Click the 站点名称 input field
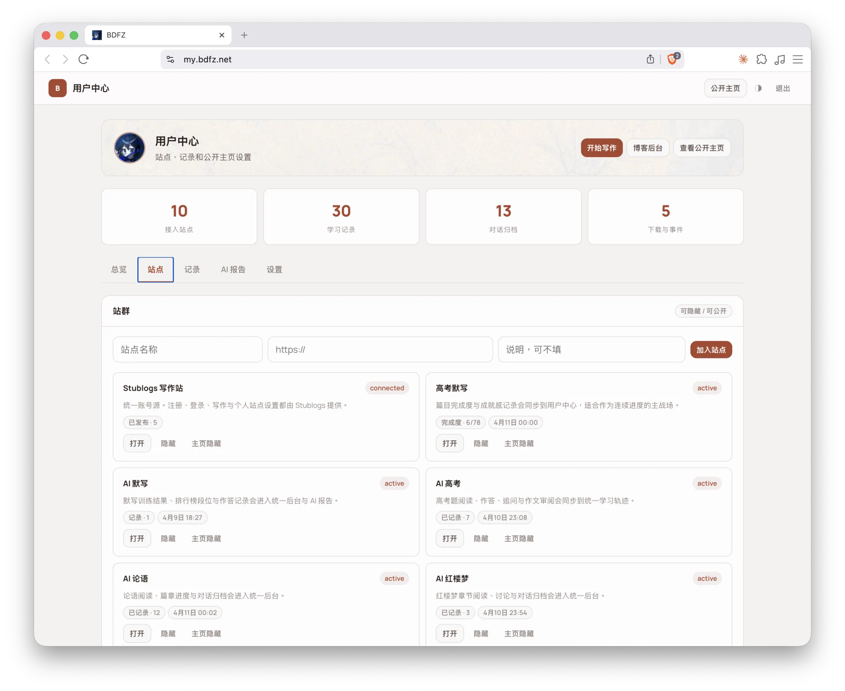Image resolution: width=845 pixels, height=691 pixels. click(187, 350)
